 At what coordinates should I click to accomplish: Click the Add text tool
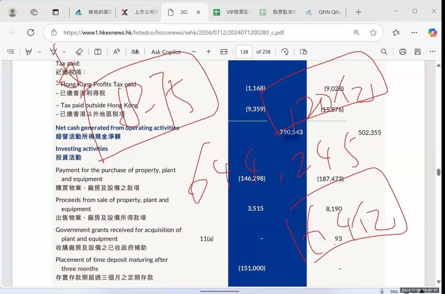pyautogui.click(x=98, y=52)
